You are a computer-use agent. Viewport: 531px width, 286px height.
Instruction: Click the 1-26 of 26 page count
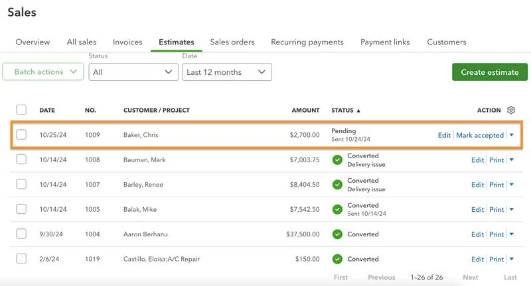tap(427, 277)
